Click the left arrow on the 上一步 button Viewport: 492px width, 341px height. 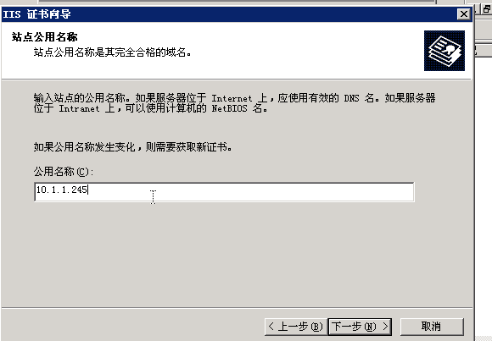click(271, 327)
